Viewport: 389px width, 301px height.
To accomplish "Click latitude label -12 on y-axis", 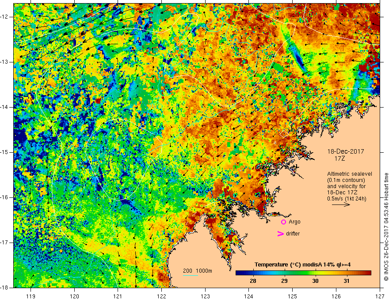I will click(4, 17).
